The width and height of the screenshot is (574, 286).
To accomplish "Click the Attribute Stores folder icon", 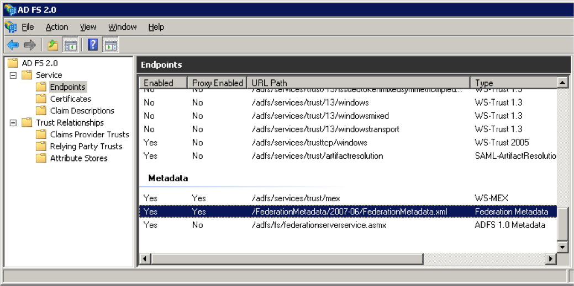I will 41,158.
